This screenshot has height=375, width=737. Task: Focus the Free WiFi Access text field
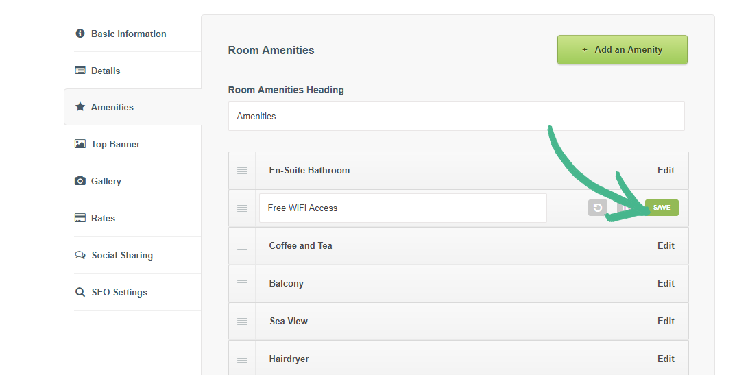(x=402, y=208)
